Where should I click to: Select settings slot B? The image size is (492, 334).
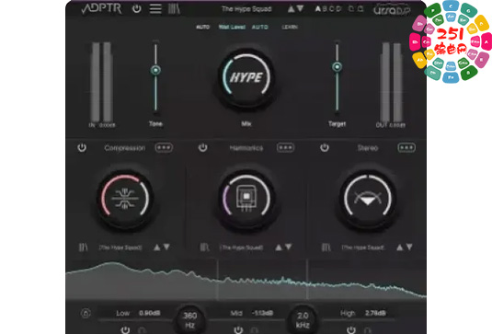click(x=325, y=9)
